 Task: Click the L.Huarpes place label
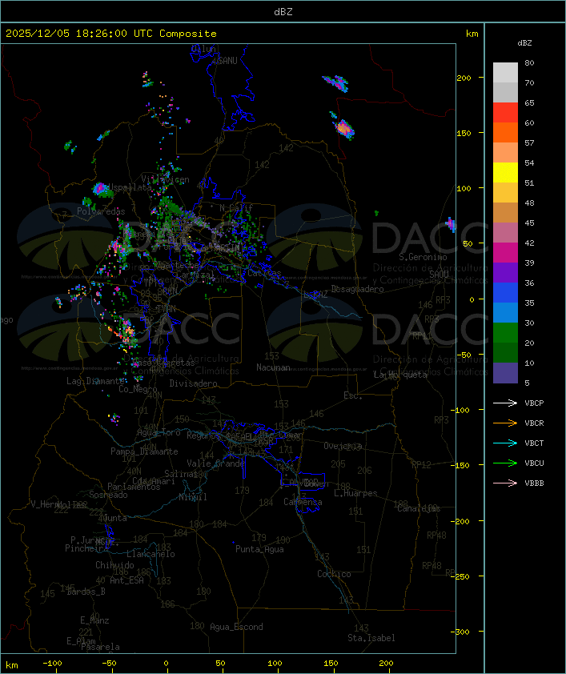coord(355,493)
